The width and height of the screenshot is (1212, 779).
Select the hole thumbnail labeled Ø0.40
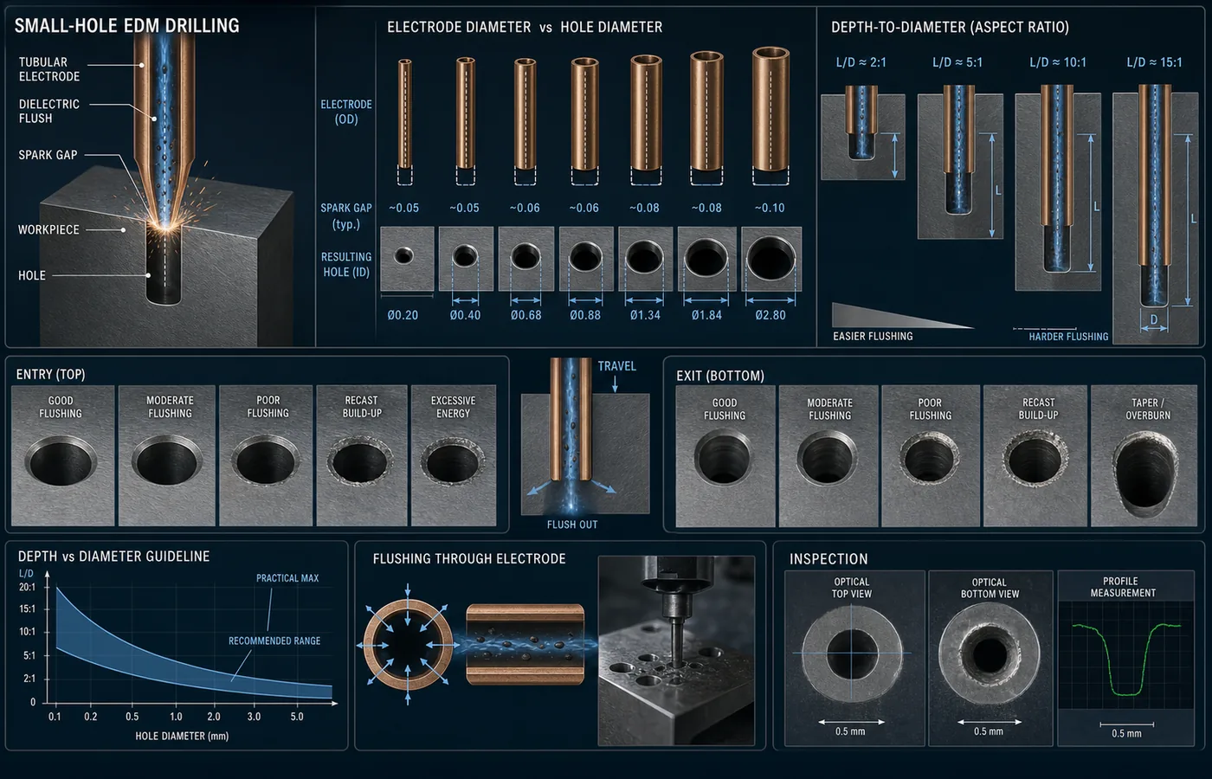click(466, 259)
